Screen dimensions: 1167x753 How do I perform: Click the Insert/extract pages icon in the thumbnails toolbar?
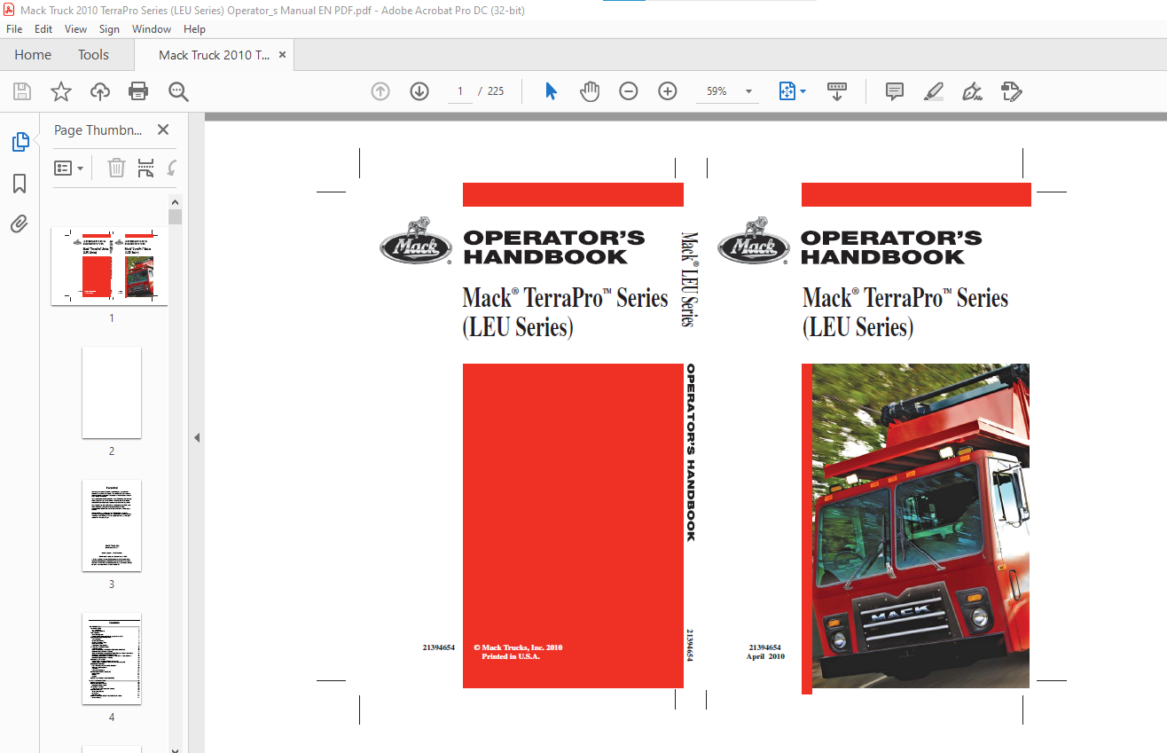145,168
